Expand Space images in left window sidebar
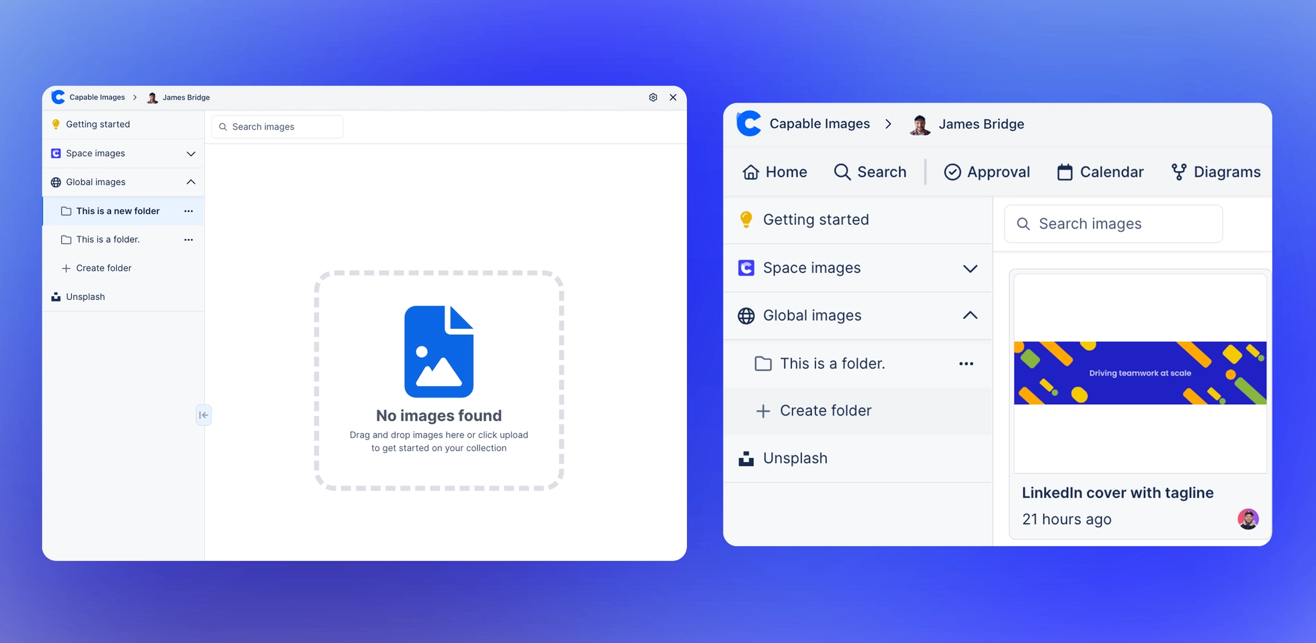 coord(191,154)
